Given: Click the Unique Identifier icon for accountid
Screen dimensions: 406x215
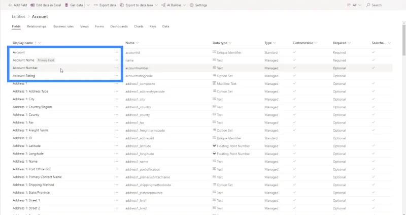Looking at the screenshot, I should (x=214, y=52).
